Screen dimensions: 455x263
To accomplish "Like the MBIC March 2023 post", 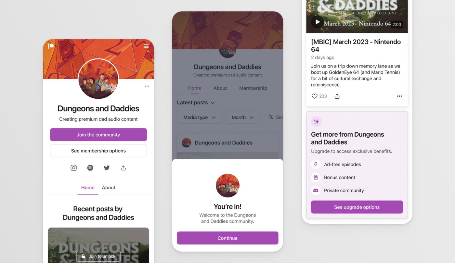I will coord(314,96).
